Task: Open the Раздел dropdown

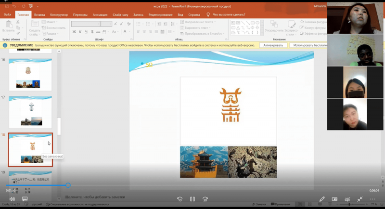Action: (51, 34)
